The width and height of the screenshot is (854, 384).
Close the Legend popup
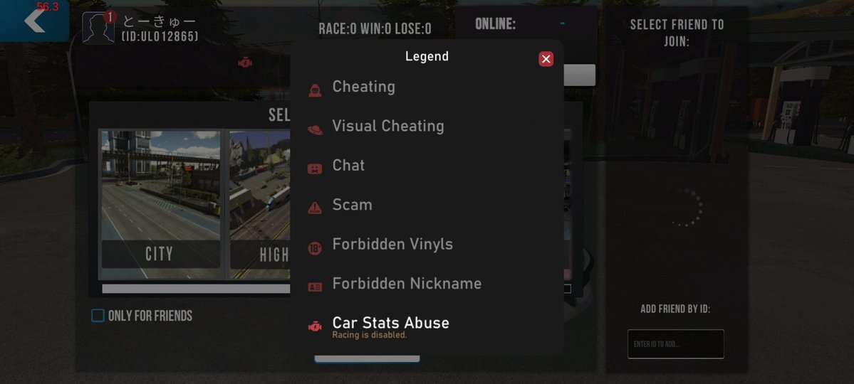[x=546, y=59]
